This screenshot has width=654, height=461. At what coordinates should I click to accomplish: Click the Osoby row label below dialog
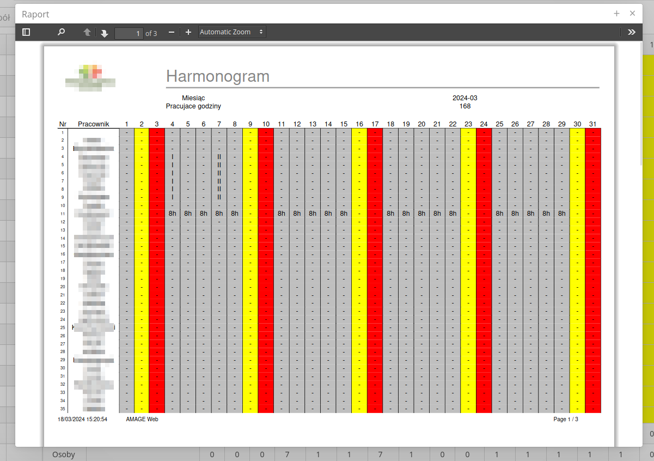tap(64, 454)
